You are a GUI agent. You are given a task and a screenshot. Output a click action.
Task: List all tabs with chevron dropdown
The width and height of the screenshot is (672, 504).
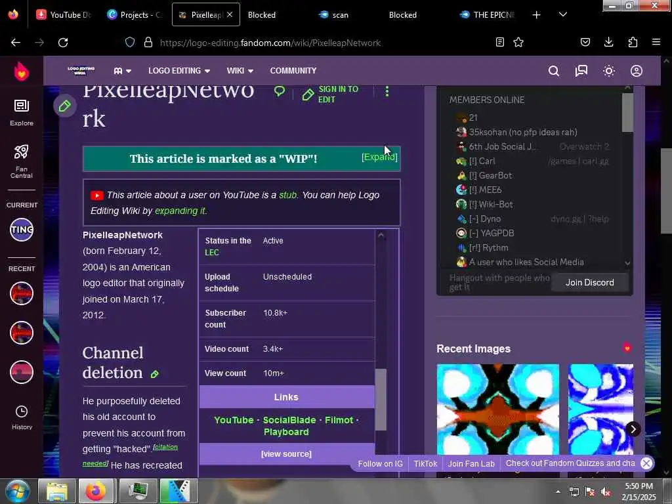563,14
